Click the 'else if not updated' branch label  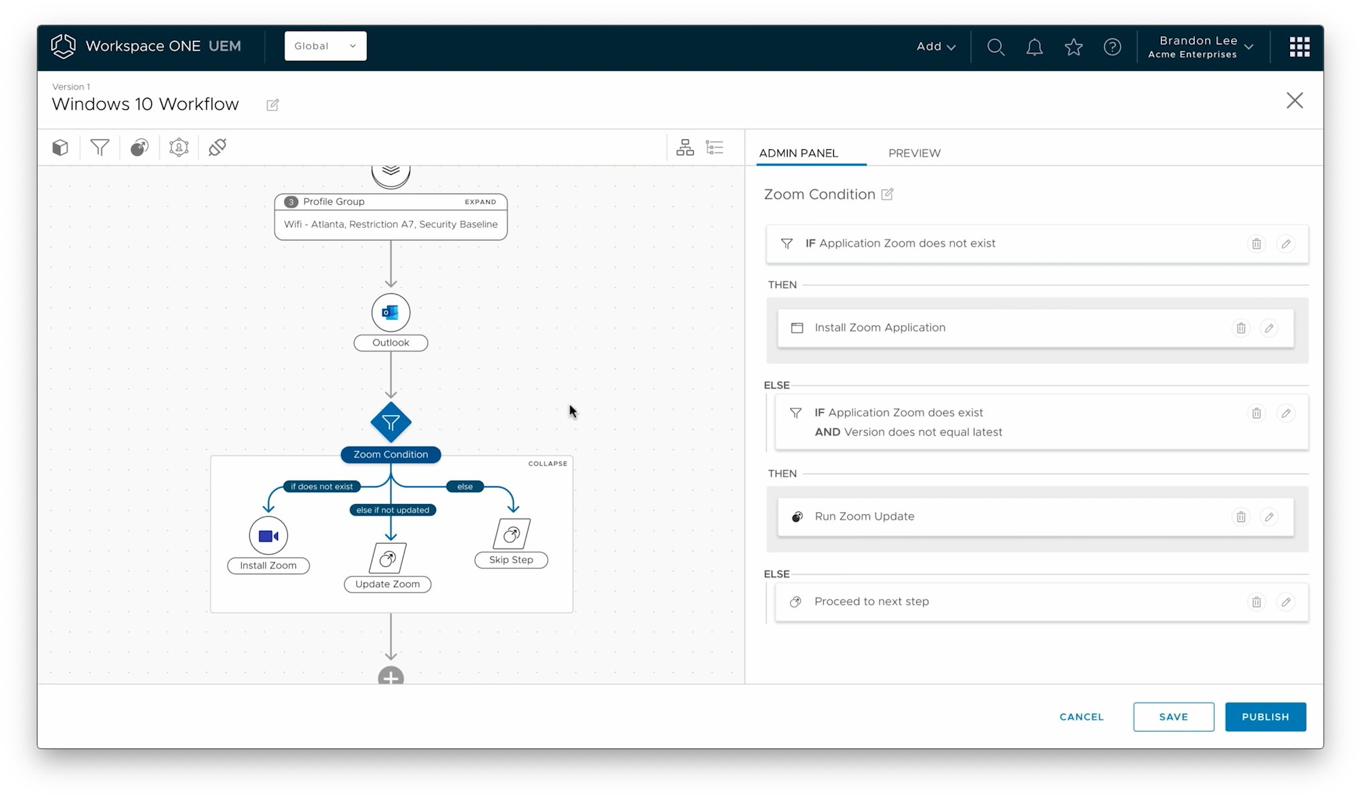[392, 510]
